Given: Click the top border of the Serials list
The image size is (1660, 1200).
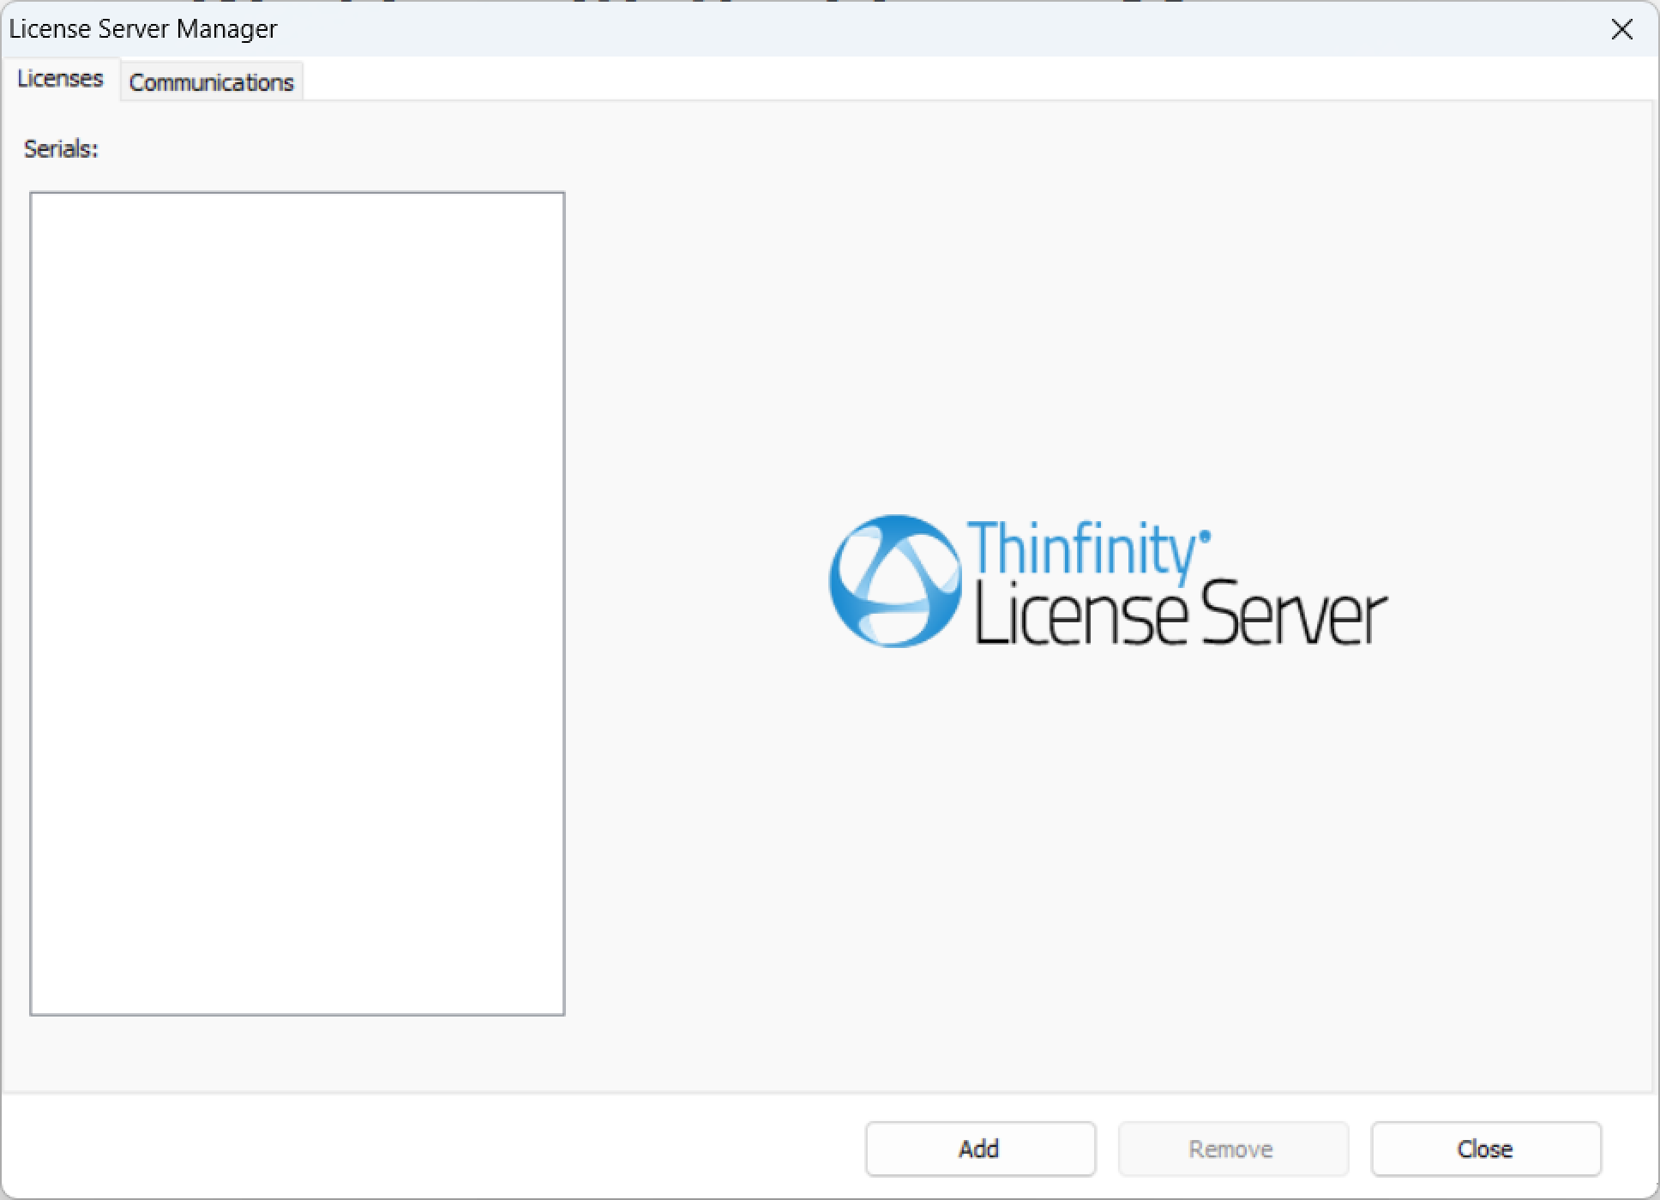Looking at the screenshot, I should [x=297, y=193].
